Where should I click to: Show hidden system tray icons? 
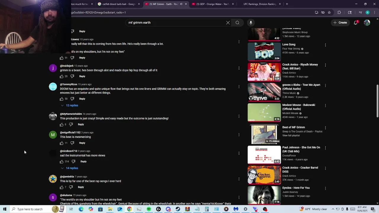pos(333,209)
